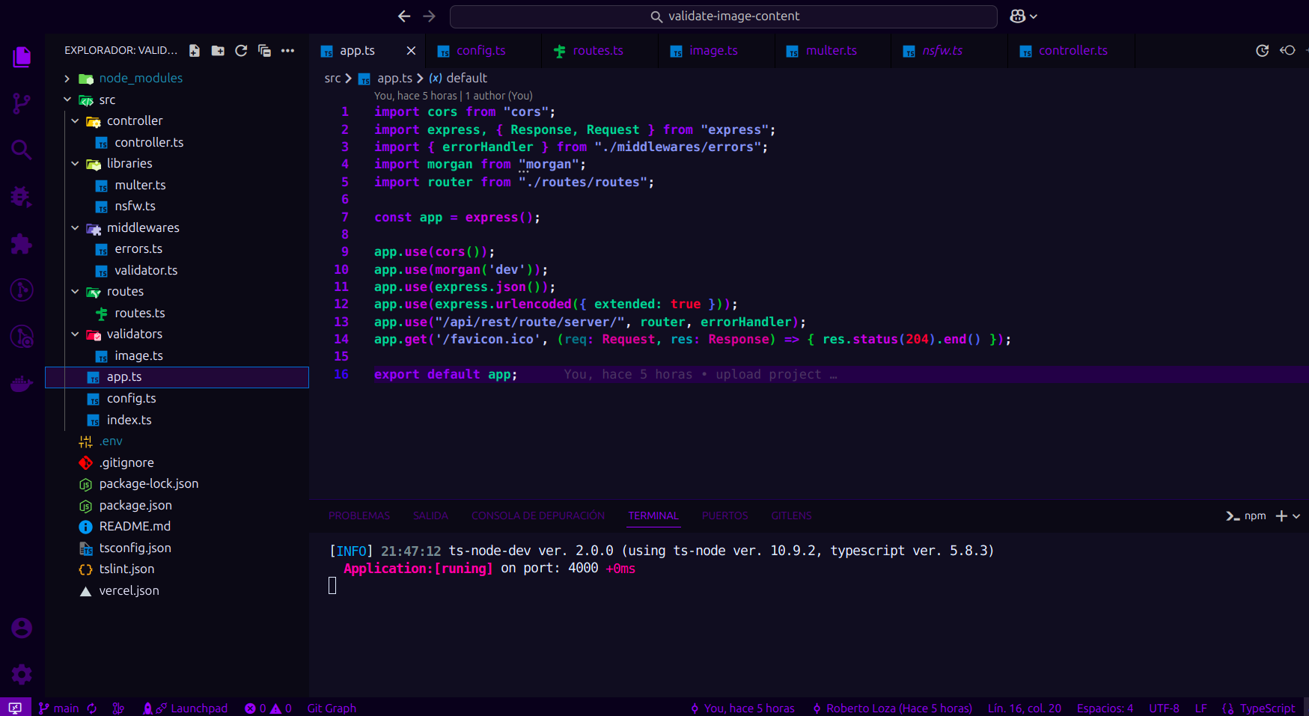The height and width of the screenshot is (716, 1309).
Task: Synchronize changes in status bar
Action: pyautogui.click(x=92, y=708)
